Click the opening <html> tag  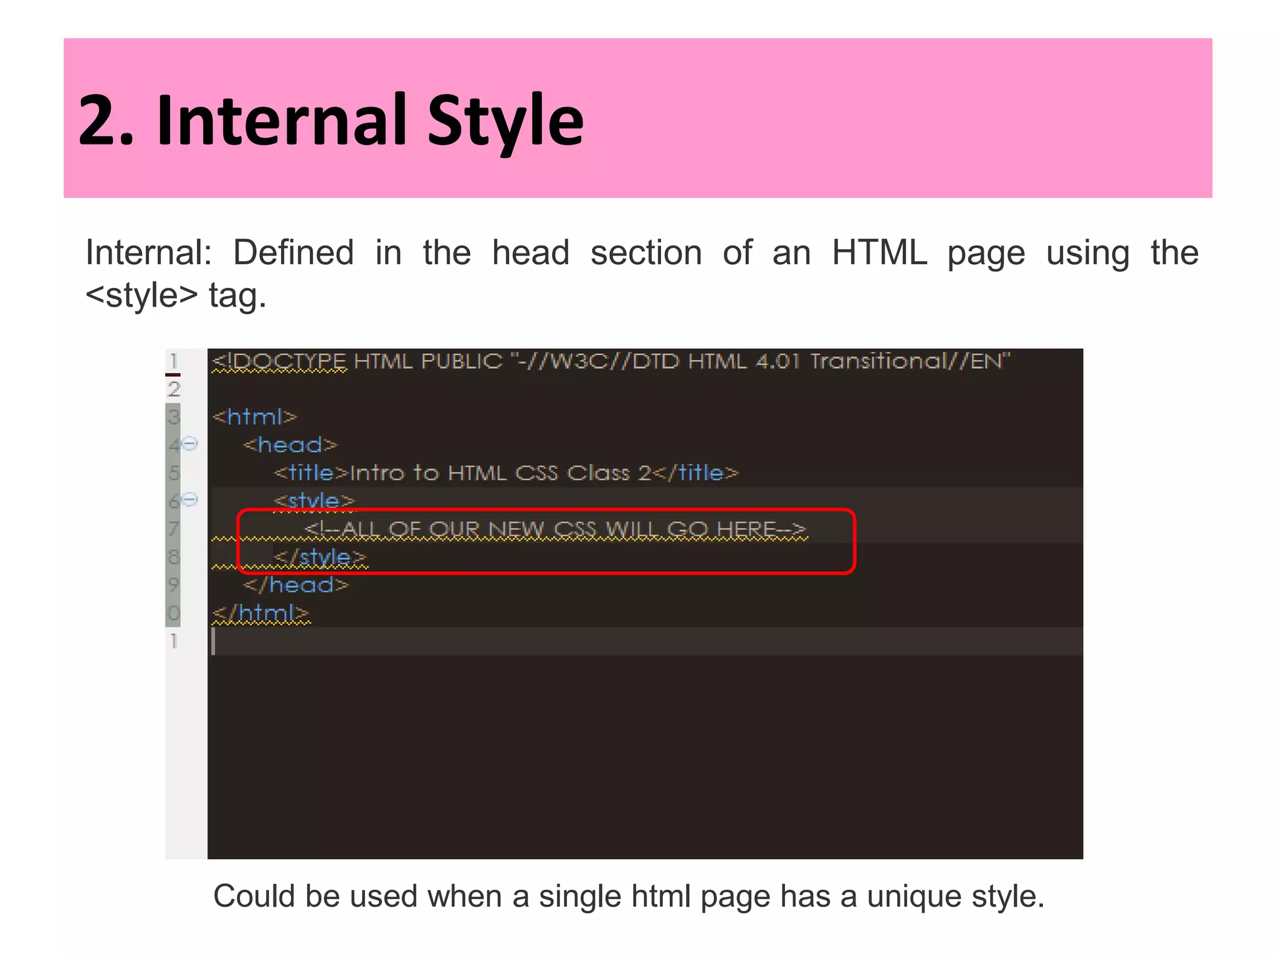click(255, 416)
